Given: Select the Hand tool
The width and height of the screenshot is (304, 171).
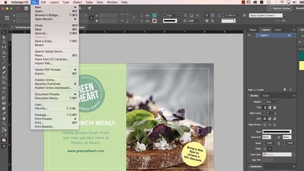Looking at the screenshot, I should click(x=4, y=118).
